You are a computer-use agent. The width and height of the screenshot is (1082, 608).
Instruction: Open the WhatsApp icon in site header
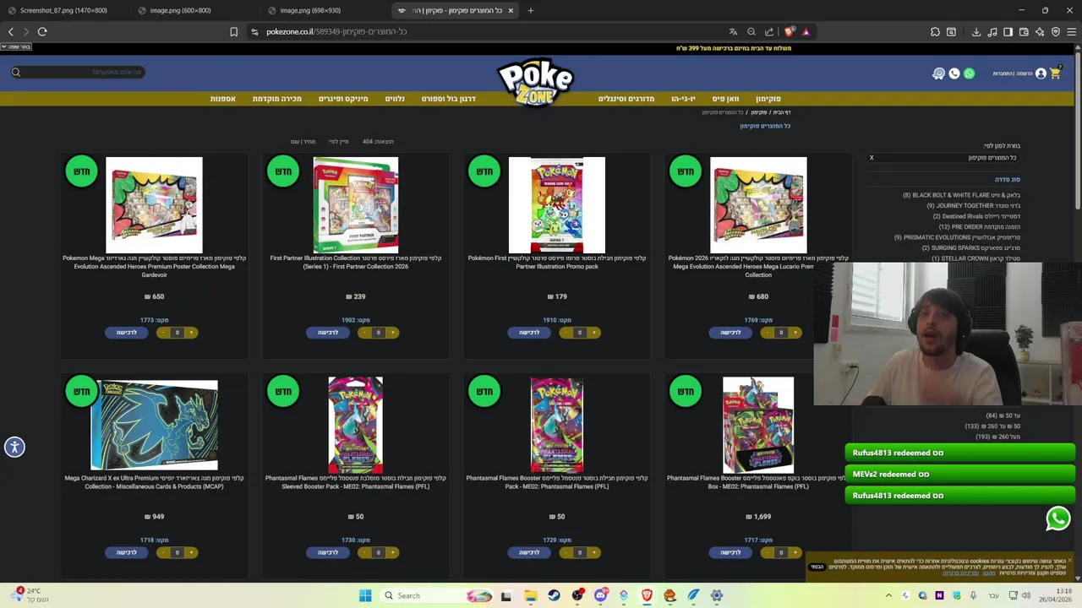click(x=970, y=73)
